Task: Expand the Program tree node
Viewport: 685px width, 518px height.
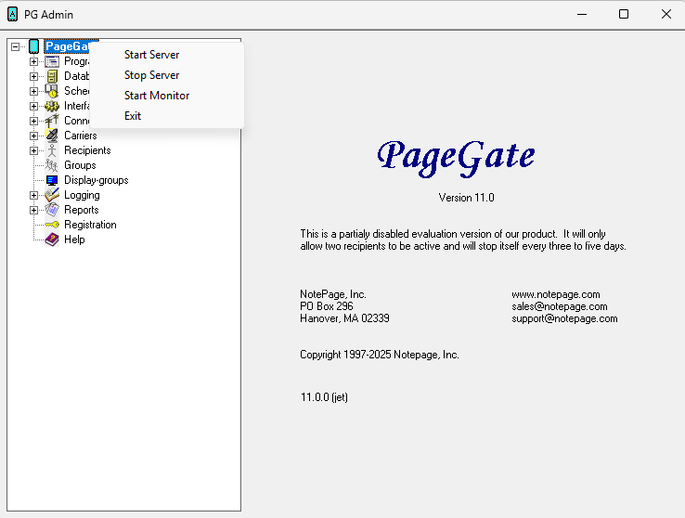Action: tap(33, 61)
